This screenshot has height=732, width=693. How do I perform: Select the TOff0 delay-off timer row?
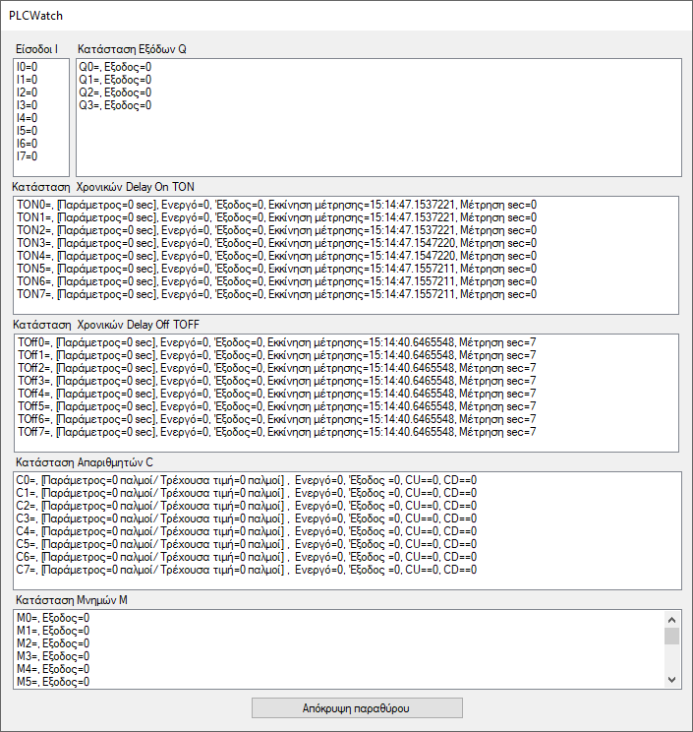[275, 342]
